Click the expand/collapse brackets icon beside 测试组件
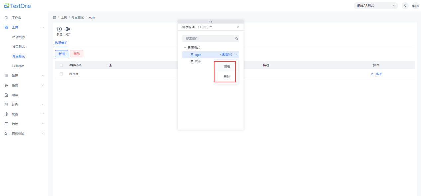Image resolution: width=421 pixels, height=196 pixels. 199,27
